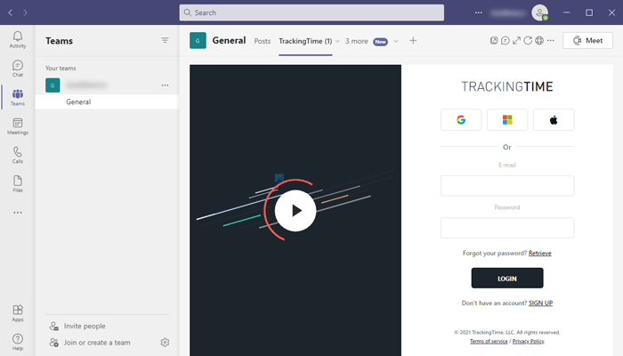Image resolution: width=623 pixels, height=356 pixels.
Task: Filter the teams list
Action: tap(165, 40)
